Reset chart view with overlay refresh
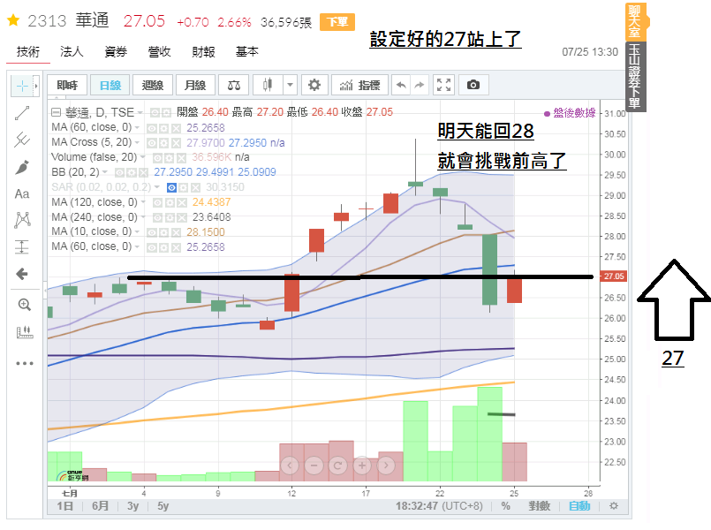711x530 pixels. point(337,466)
